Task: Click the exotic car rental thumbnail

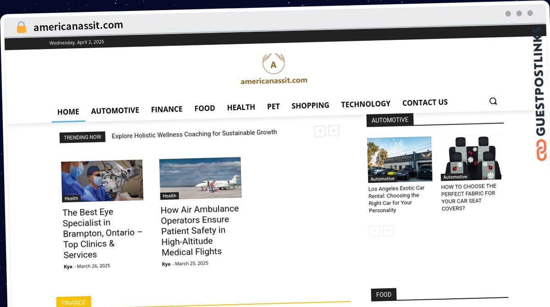Action: click(x=400, y=159)
